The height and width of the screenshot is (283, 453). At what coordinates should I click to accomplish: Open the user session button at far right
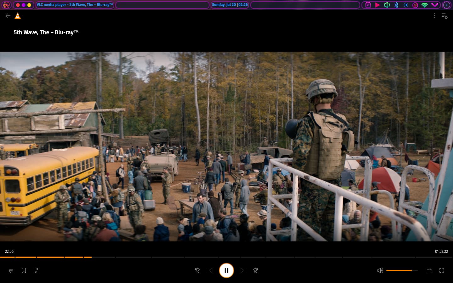(447, 5)
